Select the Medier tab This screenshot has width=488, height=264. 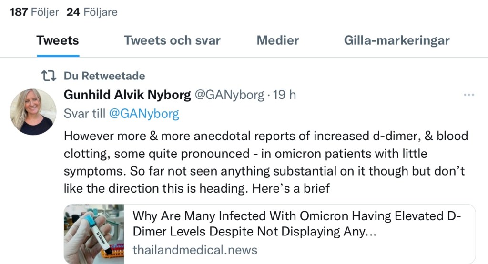278,40
